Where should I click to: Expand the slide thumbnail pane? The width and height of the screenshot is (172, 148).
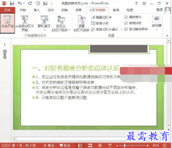point(5,44)
